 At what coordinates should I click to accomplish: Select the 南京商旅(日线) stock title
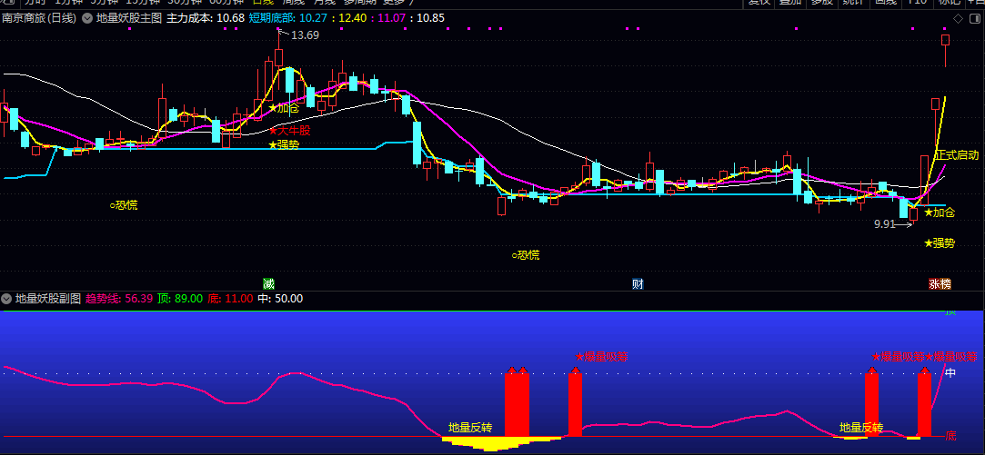coord(40,18)
